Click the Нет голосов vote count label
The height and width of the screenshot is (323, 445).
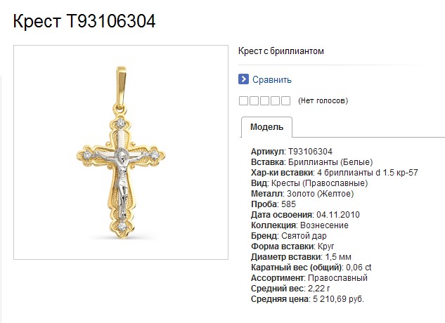pos(323,100)
